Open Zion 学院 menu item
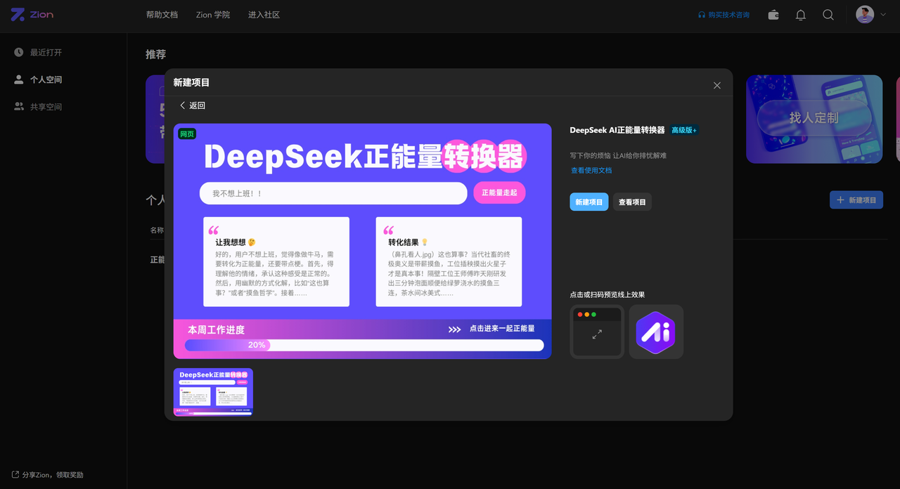 coord(213,15)
